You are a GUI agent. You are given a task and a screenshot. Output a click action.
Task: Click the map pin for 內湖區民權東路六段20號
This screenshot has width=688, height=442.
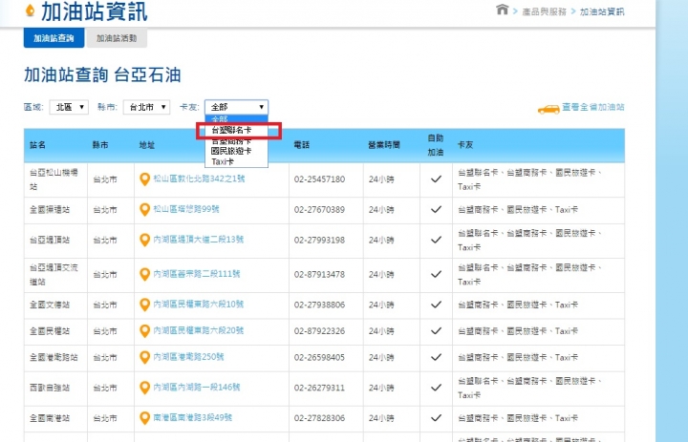pos(144,331)
